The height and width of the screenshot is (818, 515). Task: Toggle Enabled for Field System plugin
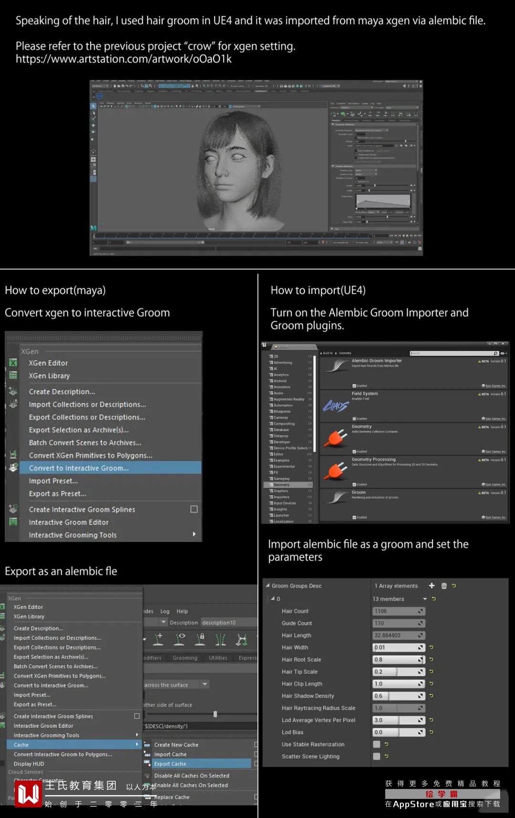(x=354, y=419)
